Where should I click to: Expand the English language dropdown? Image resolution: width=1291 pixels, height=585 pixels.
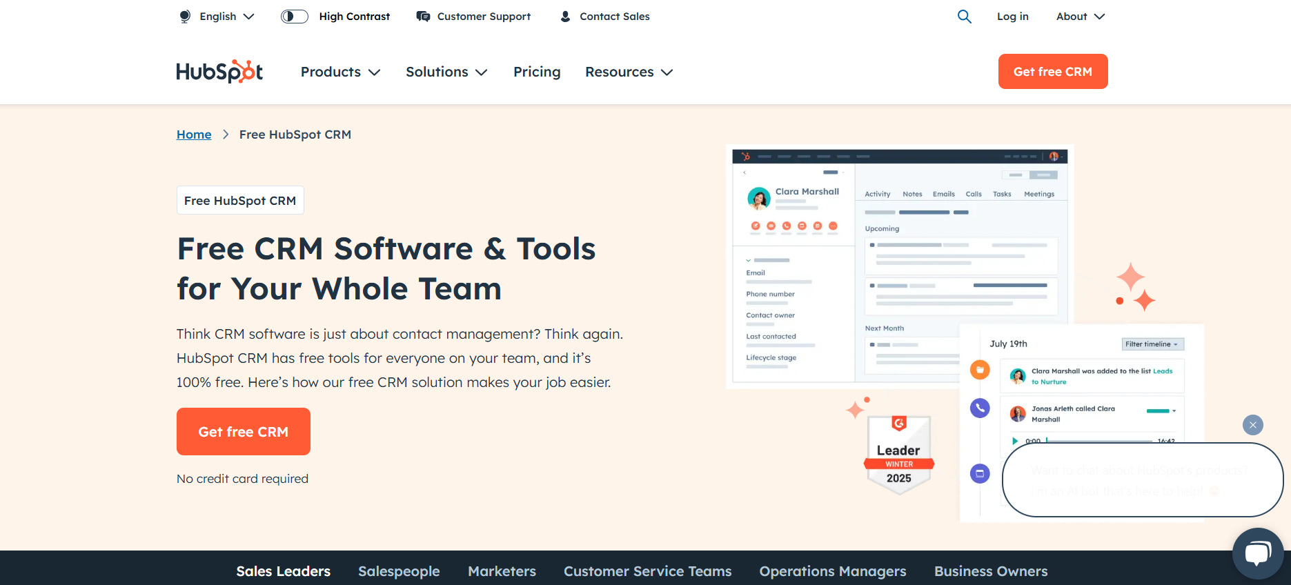pos(227,17)
